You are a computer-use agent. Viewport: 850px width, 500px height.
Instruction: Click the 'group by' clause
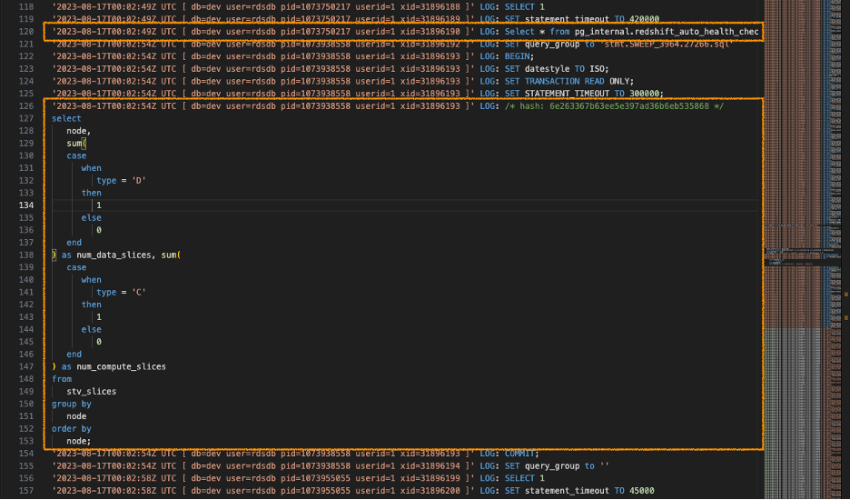(x=71, y=404)
